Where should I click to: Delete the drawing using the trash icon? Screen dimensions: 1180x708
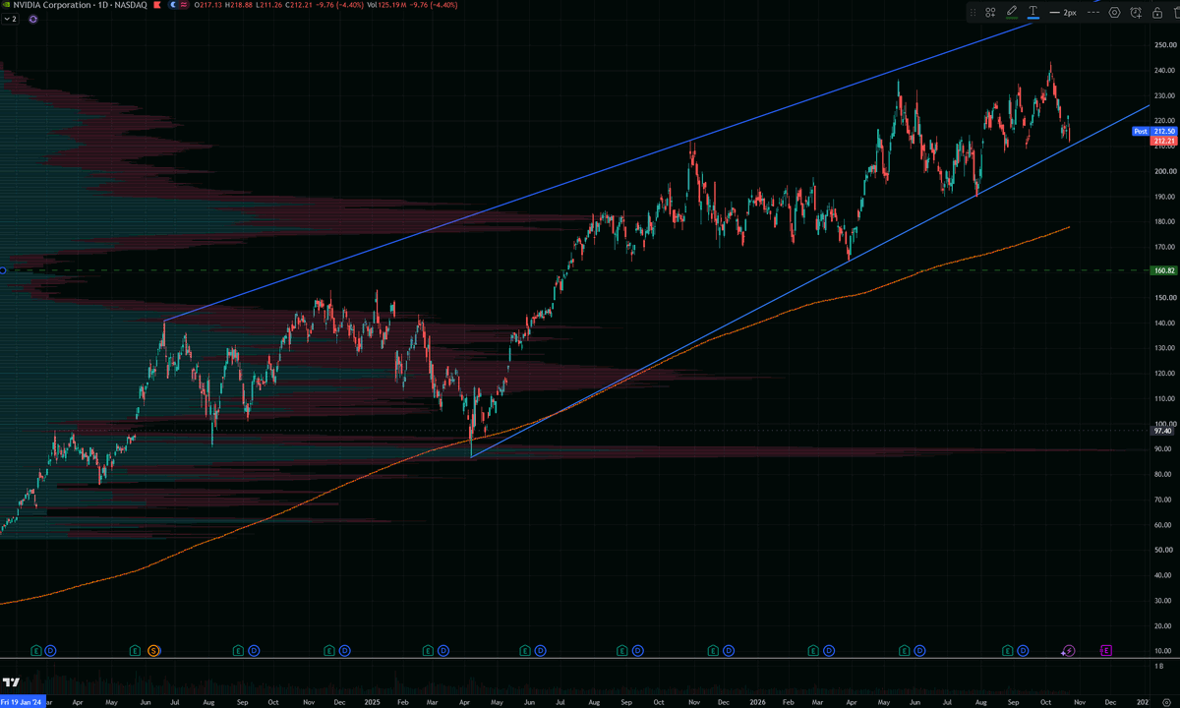coord(1176,13)
